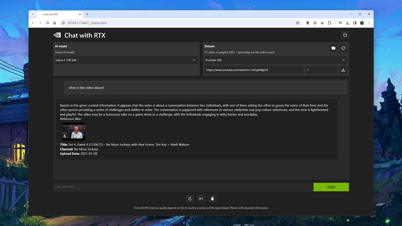Click the 'Select AI model' caption
The image size is (402, 226).
(x=65, y=52)
